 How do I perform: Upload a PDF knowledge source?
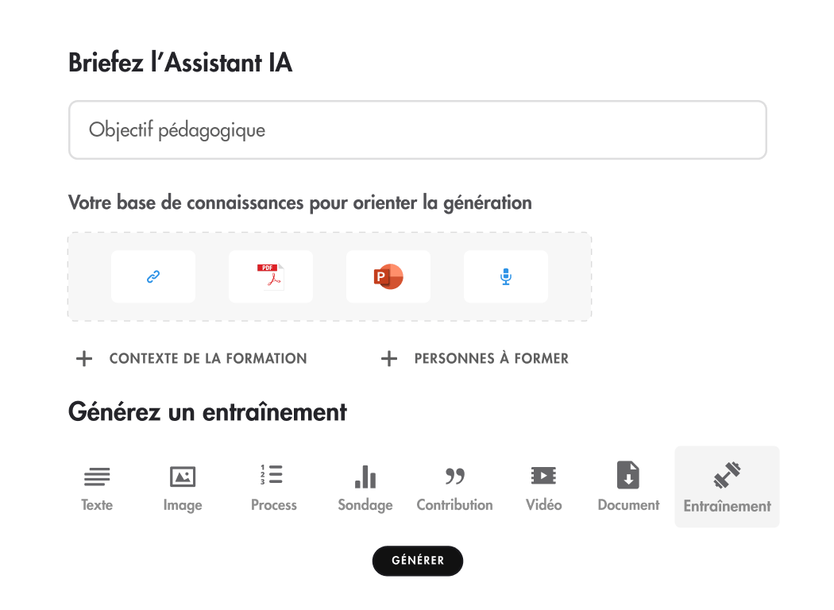270,276
